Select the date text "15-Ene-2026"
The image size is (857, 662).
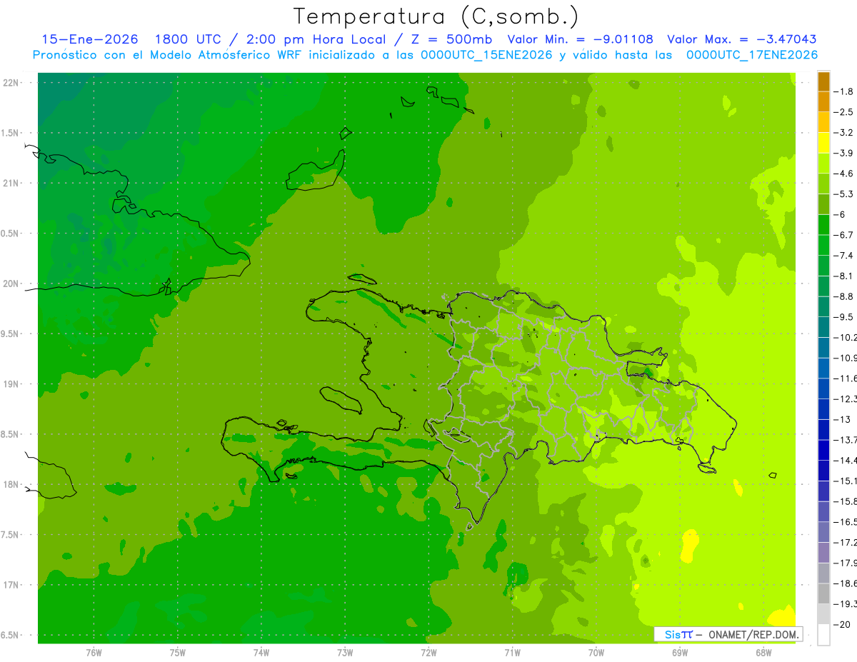click(90, 39)
